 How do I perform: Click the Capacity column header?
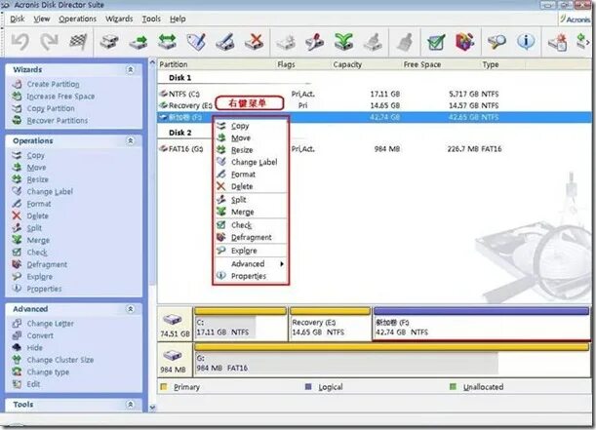coord(347,64)
